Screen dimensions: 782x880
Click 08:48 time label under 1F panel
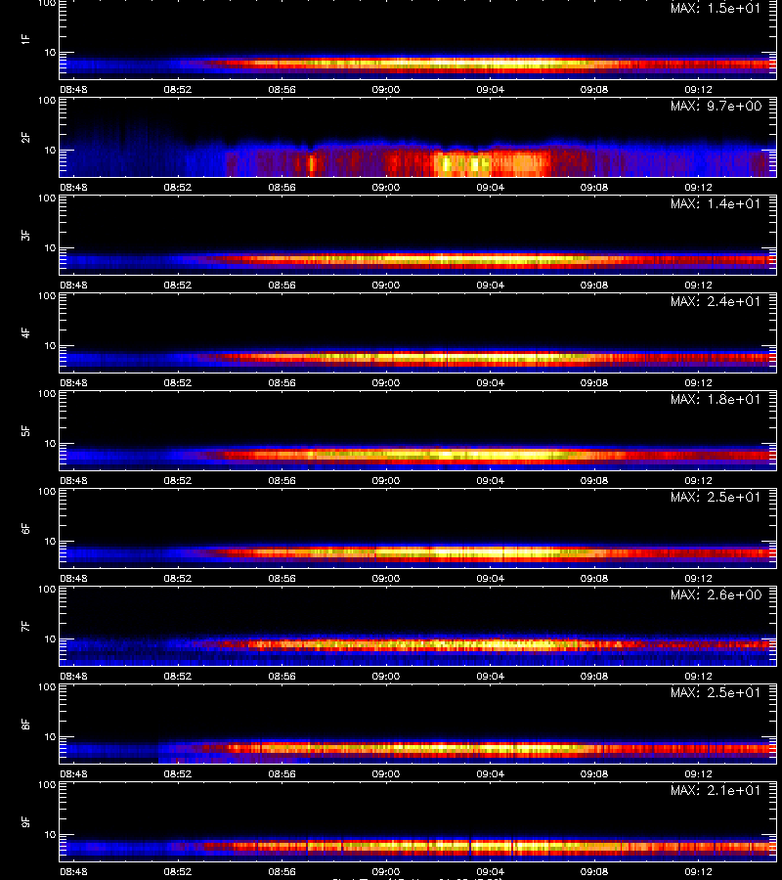73,89
